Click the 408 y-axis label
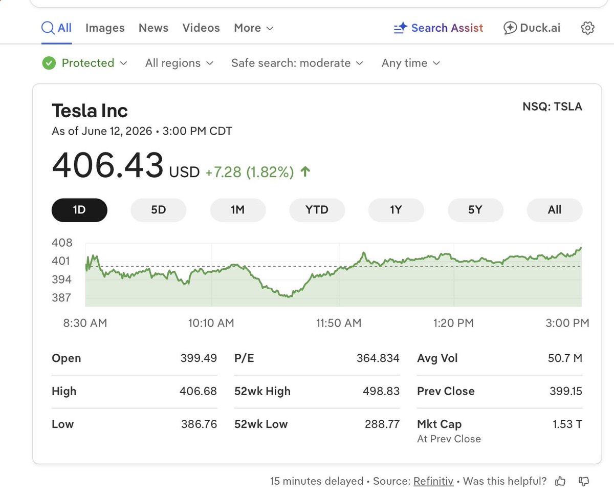Screen dimensions: 614x494 [x=62, y=243]
